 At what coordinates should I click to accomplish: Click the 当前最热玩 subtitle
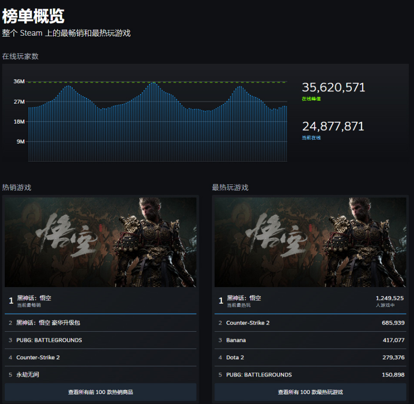(239, 305)
